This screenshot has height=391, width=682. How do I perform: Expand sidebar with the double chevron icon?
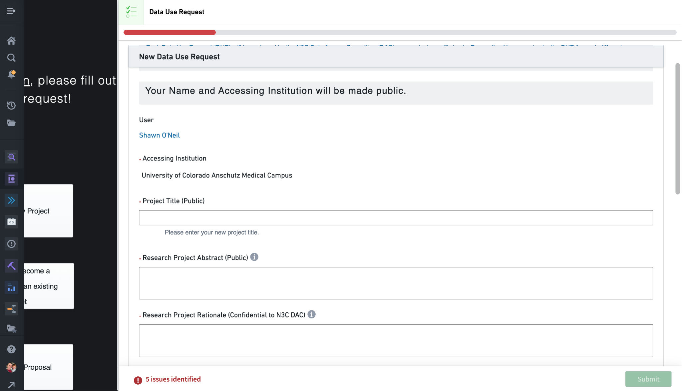coord(12,200)
